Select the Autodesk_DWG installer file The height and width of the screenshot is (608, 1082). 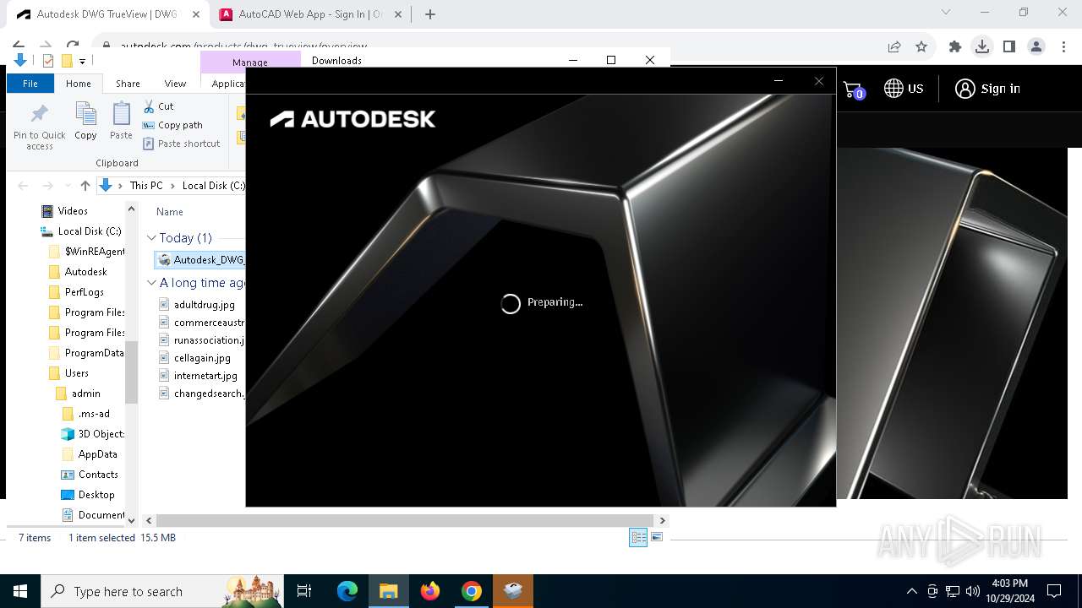coord(201,259)
